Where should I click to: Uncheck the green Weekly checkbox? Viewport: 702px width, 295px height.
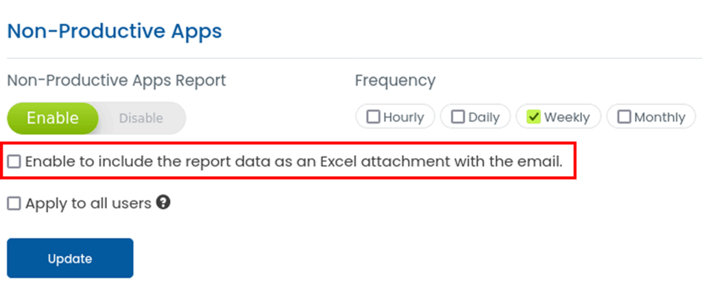(x=533, y=117)
